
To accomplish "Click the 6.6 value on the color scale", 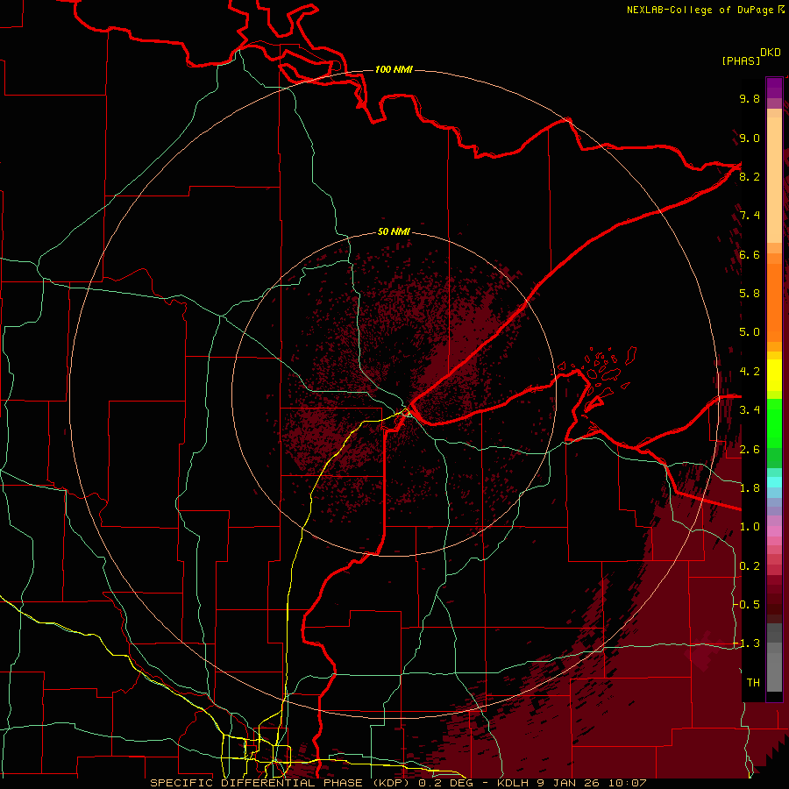I will pyautogui.click(x=750, y=254).
